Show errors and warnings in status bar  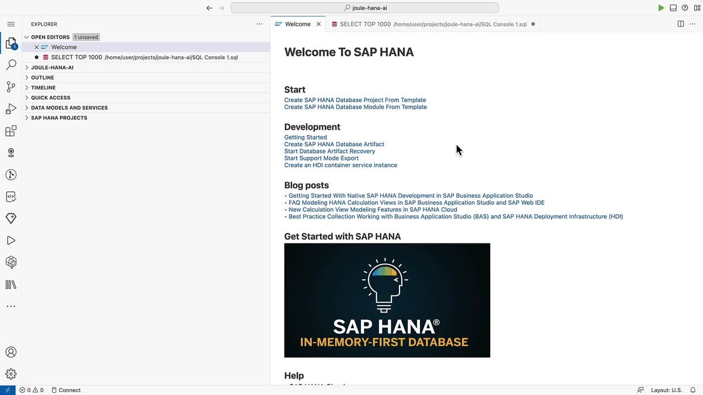point(32,390)
